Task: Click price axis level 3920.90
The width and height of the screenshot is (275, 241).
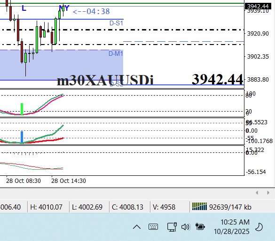Action: click(x=258, y=33)
